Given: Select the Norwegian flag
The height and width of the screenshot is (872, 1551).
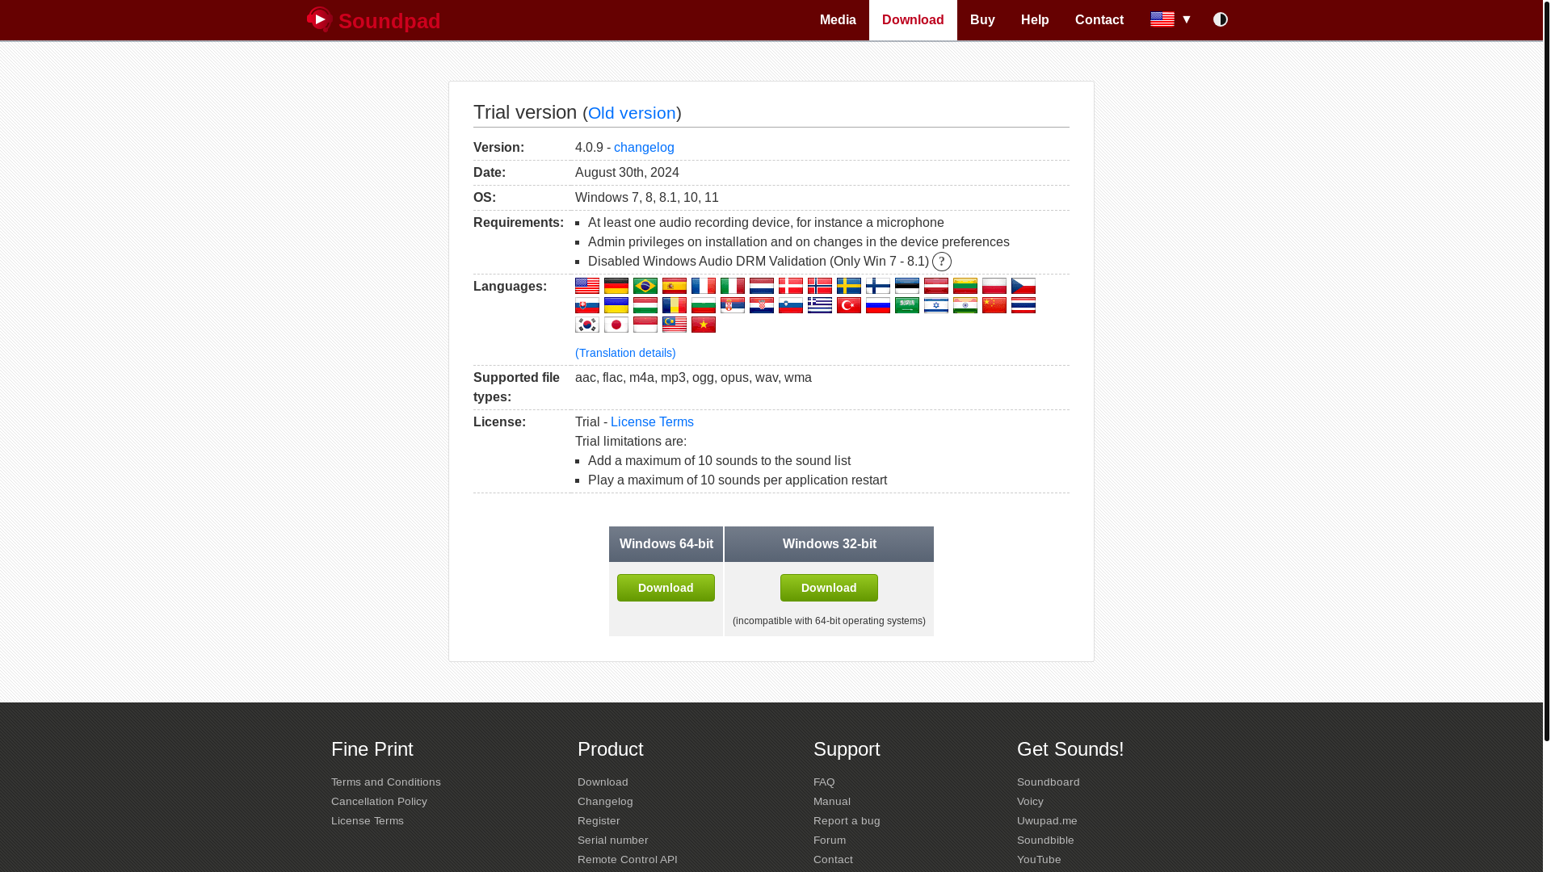Looking at the screenshot, I should pos(820,286).
